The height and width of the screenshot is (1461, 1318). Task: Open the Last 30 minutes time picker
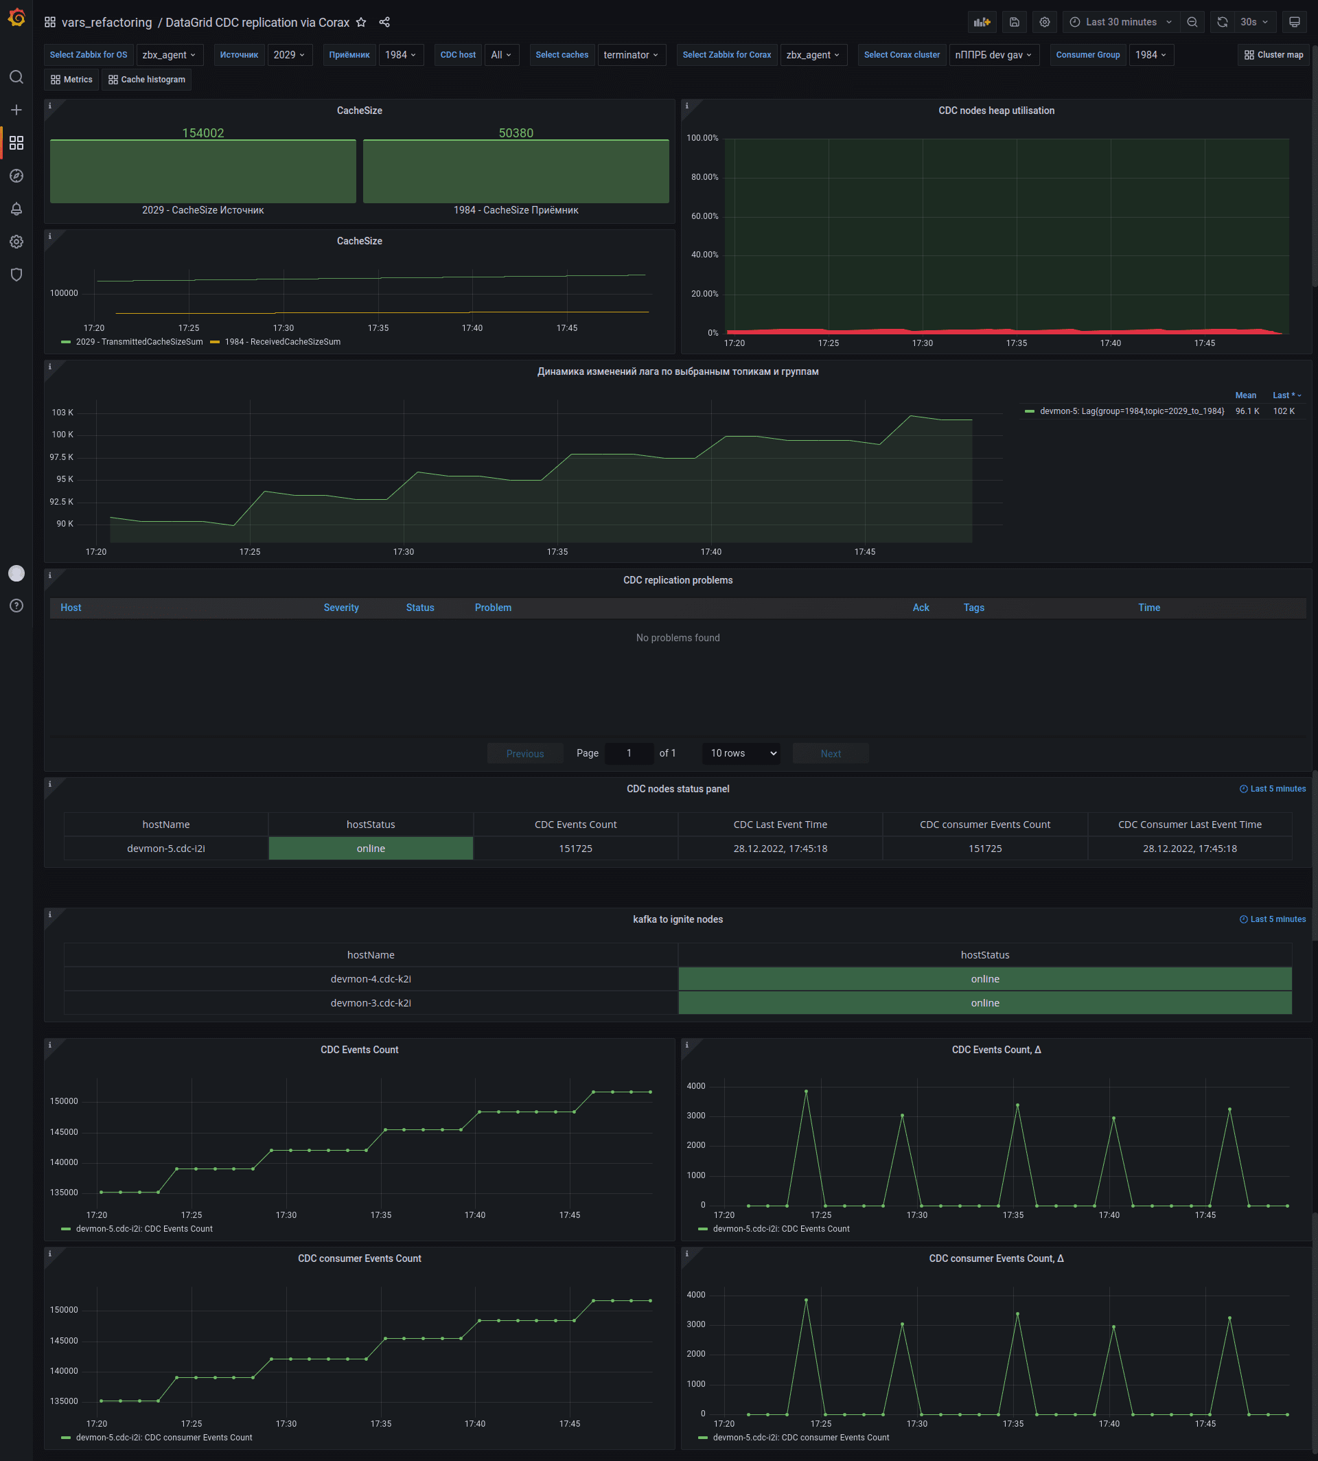tap(1121, 23)
